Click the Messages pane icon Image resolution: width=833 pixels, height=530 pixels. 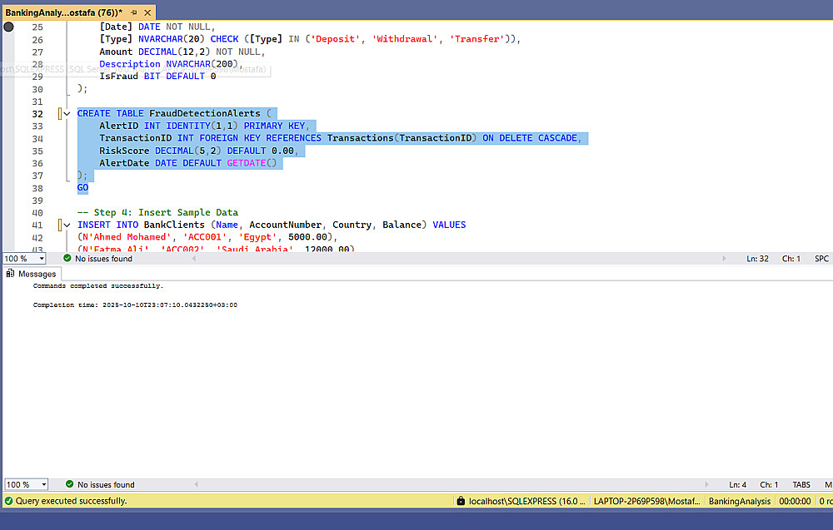[10, 274]
